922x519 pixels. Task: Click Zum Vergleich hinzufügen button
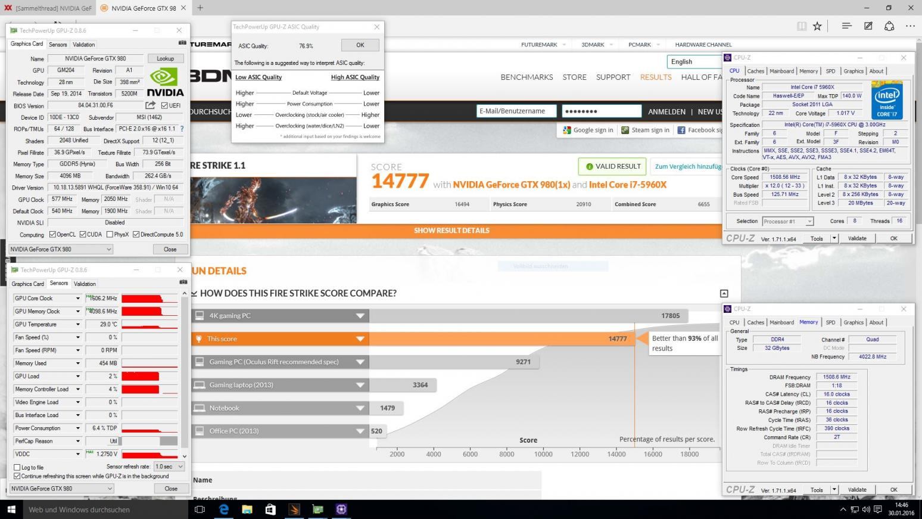(x=687, y=166)
